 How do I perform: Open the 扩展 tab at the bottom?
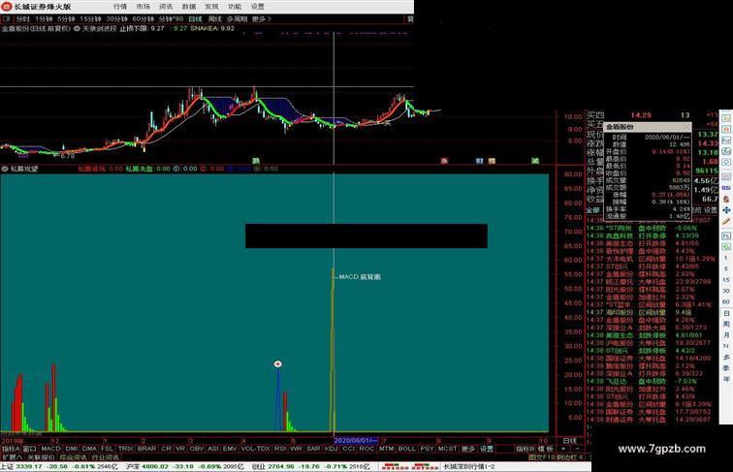(x=13, y=457)
